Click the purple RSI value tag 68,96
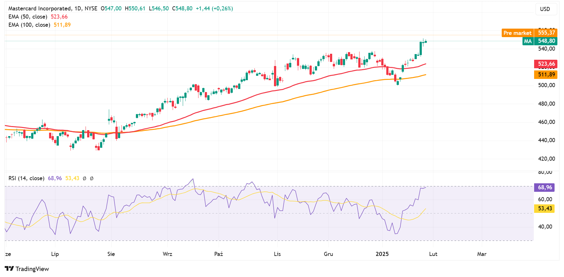Image resolution: width=564 pixels, height=277 pixels. [544, 187]
